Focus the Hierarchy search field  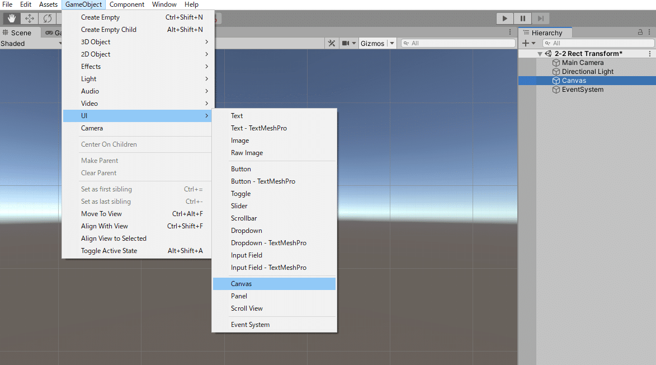tap(598, 43)
